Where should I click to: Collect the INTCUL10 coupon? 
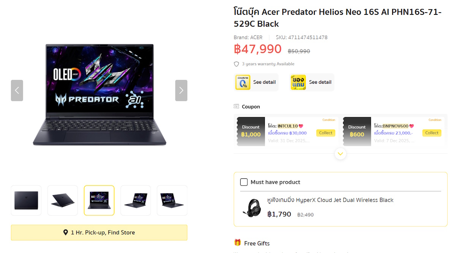tap(326, 133)
